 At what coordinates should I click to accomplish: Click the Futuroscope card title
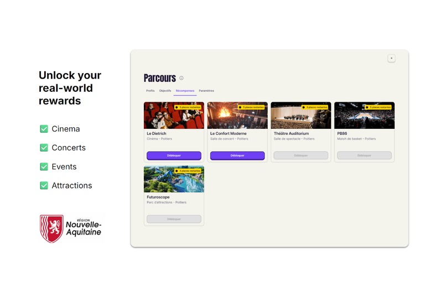click(158, 197)
